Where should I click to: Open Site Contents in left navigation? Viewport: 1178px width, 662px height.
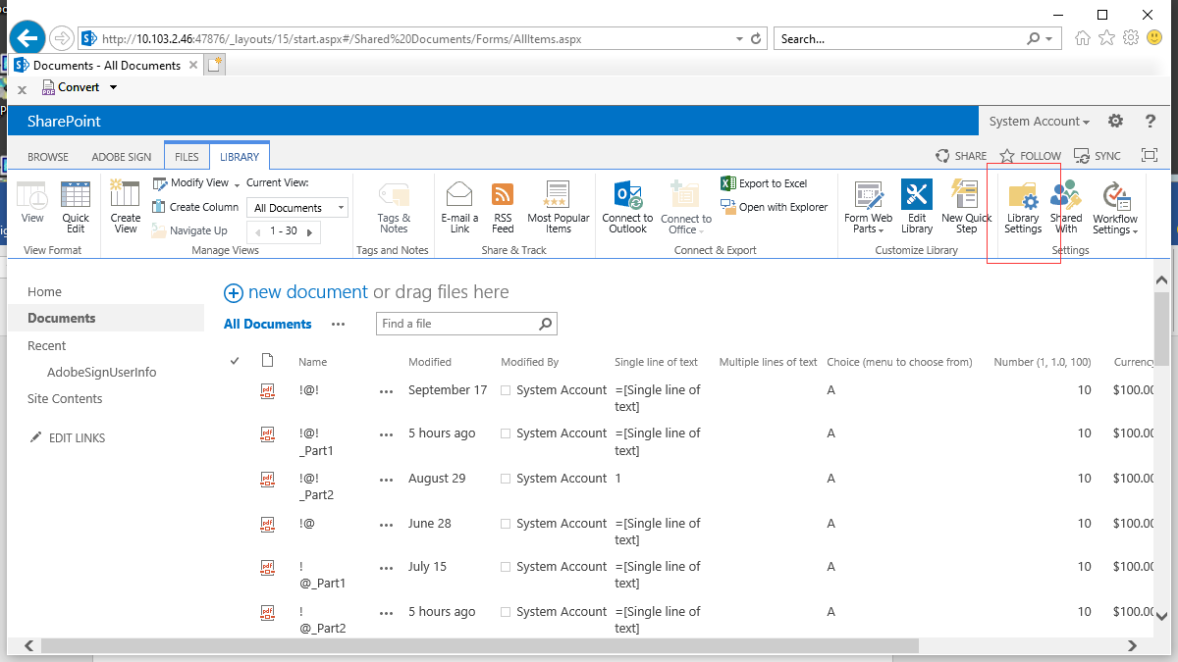[x=65, y=399]
